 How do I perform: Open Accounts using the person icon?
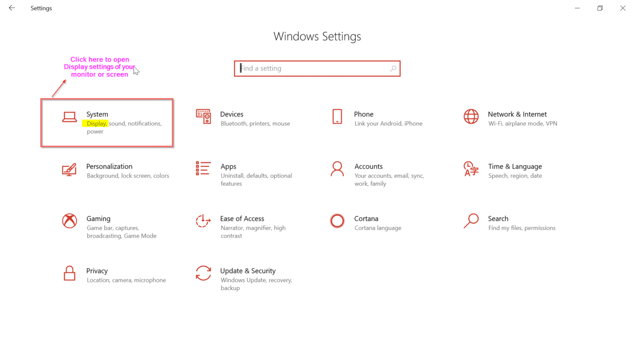pos(337,169)
